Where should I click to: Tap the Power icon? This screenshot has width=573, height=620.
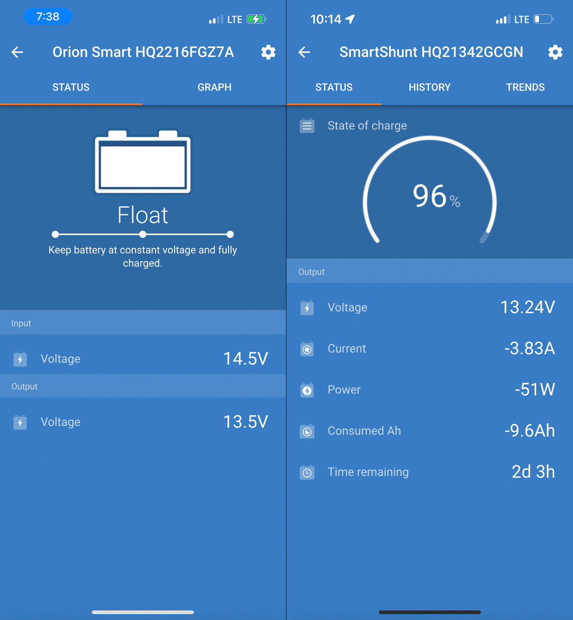click(307, 390)
